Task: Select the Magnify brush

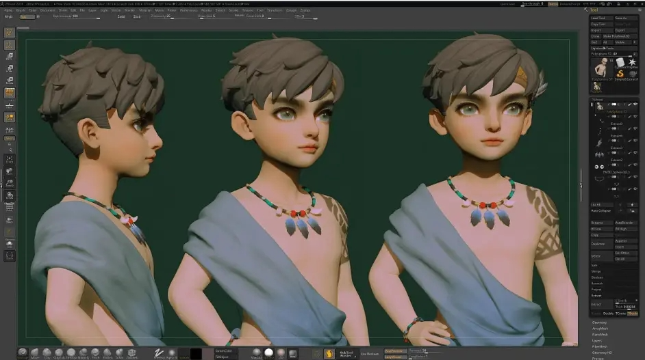Action: (x=83, y=352)
